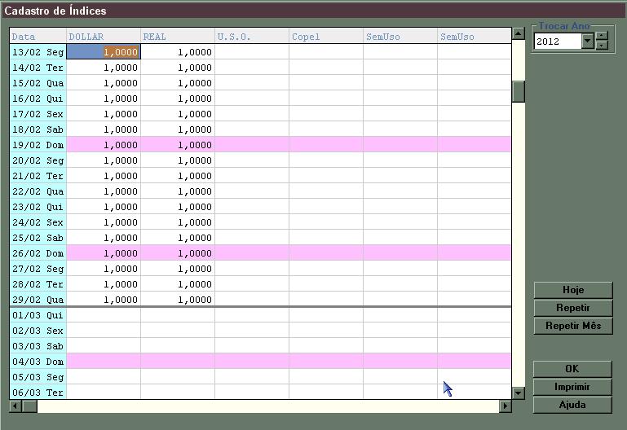Select the REAL cell for 26/02 Dom
The width and height of the screenshot is (627, 430).
tap(178, 253)
